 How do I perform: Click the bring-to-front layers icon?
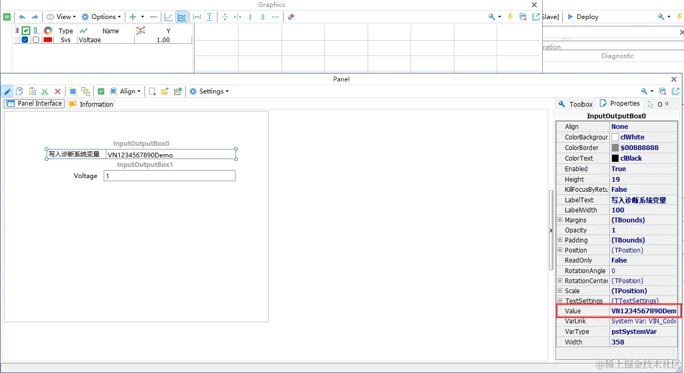pos(73,91)
